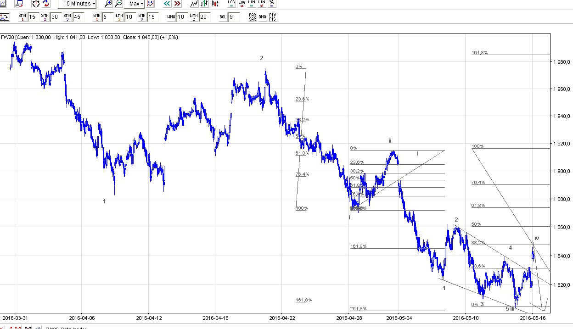
Task: Toggle the SMA 3 moving average
Action: coord(67,17)
